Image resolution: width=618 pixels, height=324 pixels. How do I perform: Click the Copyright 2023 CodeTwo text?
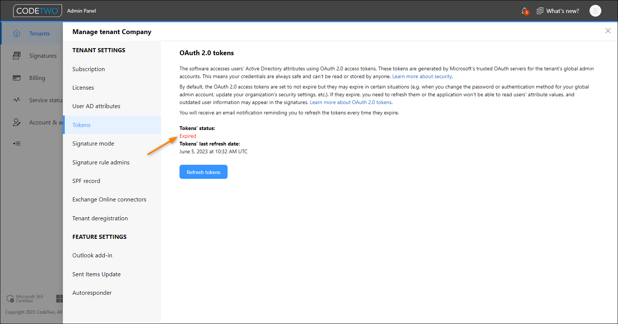click(x=33, y=312)
